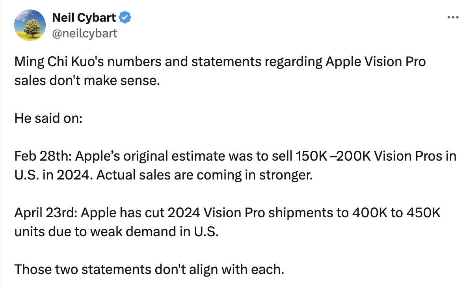Open the Neil Cybart display name link
Screen dimensions: 465x285
pyautogui.click(x=84, y=17)
